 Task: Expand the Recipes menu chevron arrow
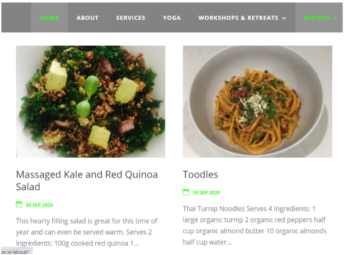[x=335, y=18]
